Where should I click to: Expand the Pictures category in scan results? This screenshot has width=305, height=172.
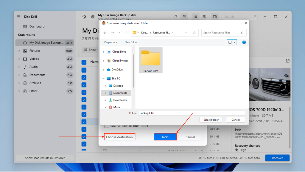pos(19,50)
